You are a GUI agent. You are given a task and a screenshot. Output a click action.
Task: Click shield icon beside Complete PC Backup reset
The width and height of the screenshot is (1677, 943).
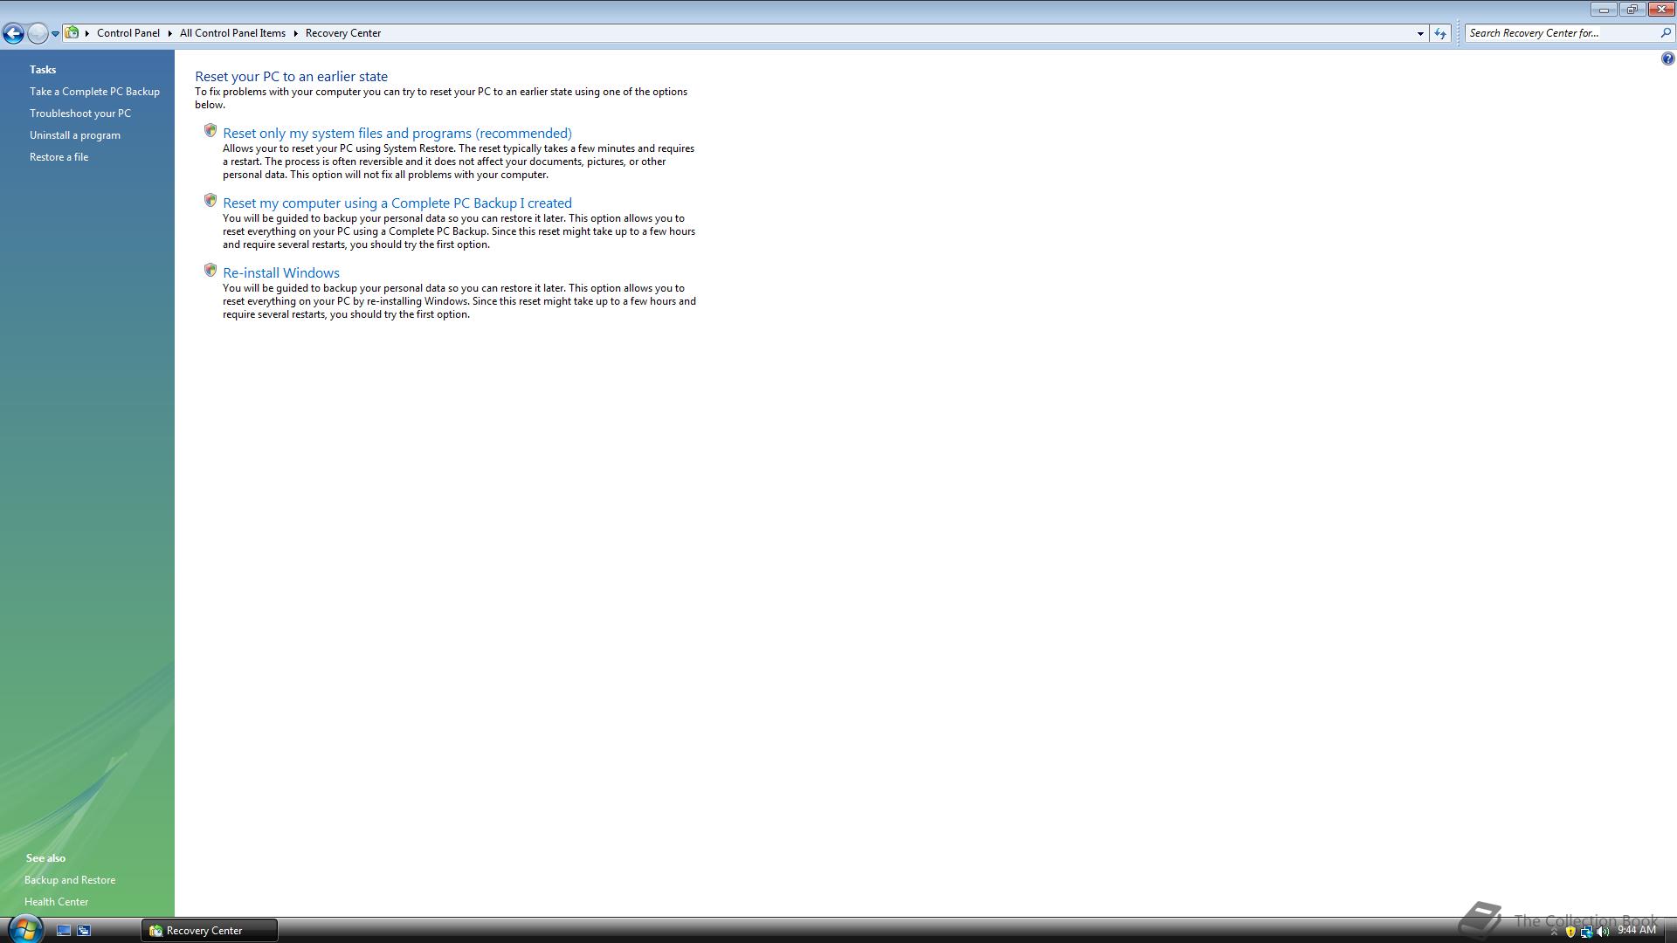210,201
